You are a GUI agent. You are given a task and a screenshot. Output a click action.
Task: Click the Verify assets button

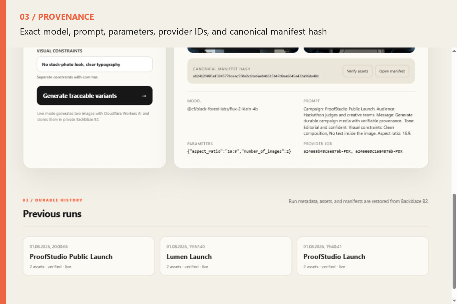pos(357,71)
